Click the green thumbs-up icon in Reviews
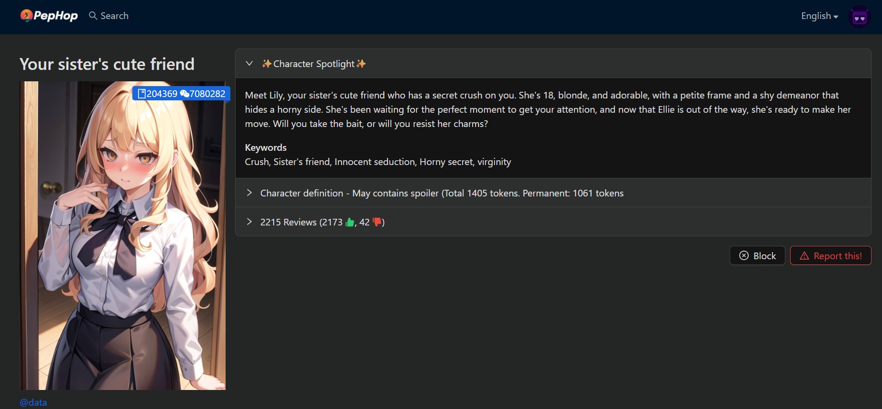Image resolution: width=882 pixels, height=409 pixels. coord(350,222)
